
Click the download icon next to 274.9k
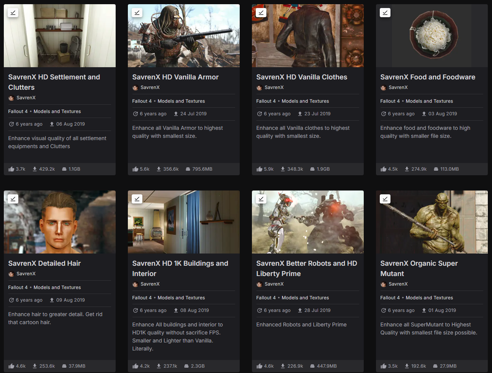point(407,169)
